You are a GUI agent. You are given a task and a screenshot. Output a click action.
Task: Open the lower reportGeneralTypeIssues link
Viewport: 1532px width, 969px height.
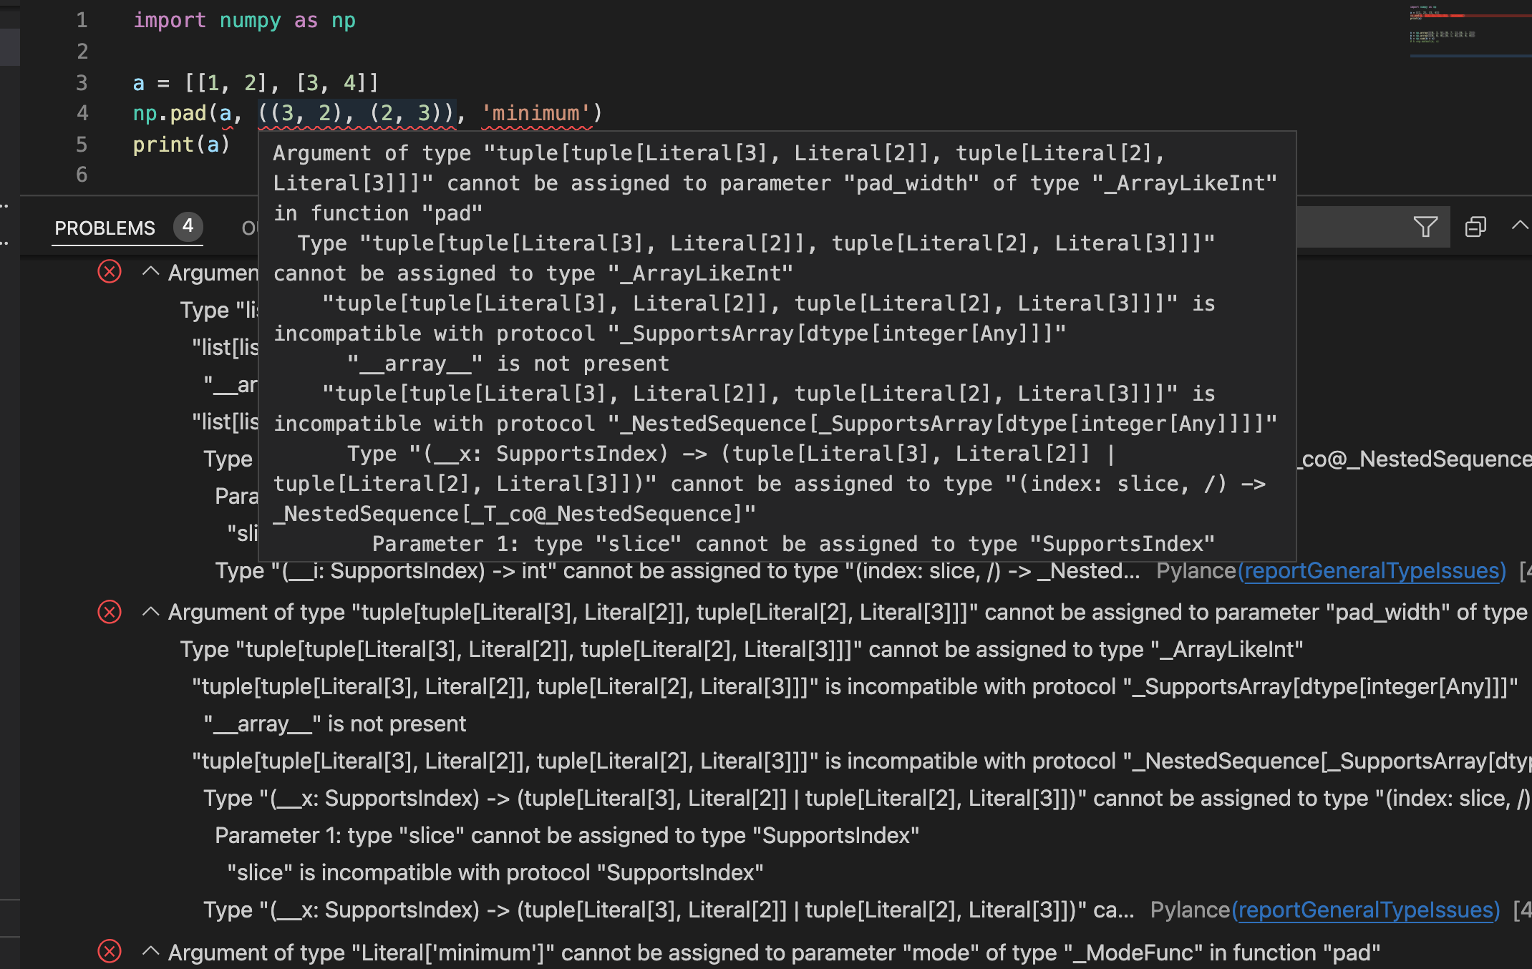pos(1367,909)
